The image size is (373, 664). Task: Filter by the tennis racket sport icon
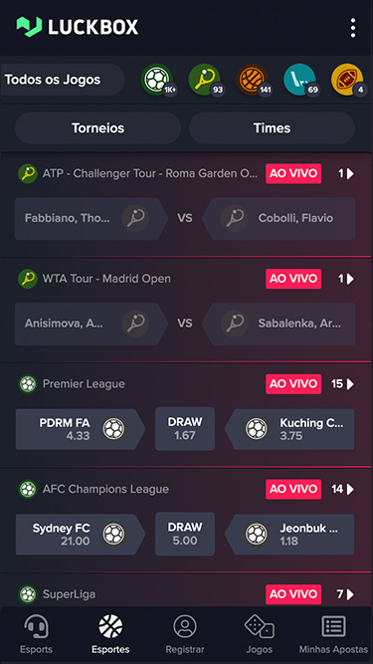coord(204,80)
